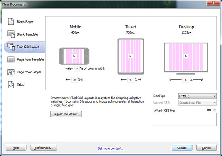Click the Fluid Grid Layout devices icon
The height and width of the screenshot is (156, 222).
point(11,47)
